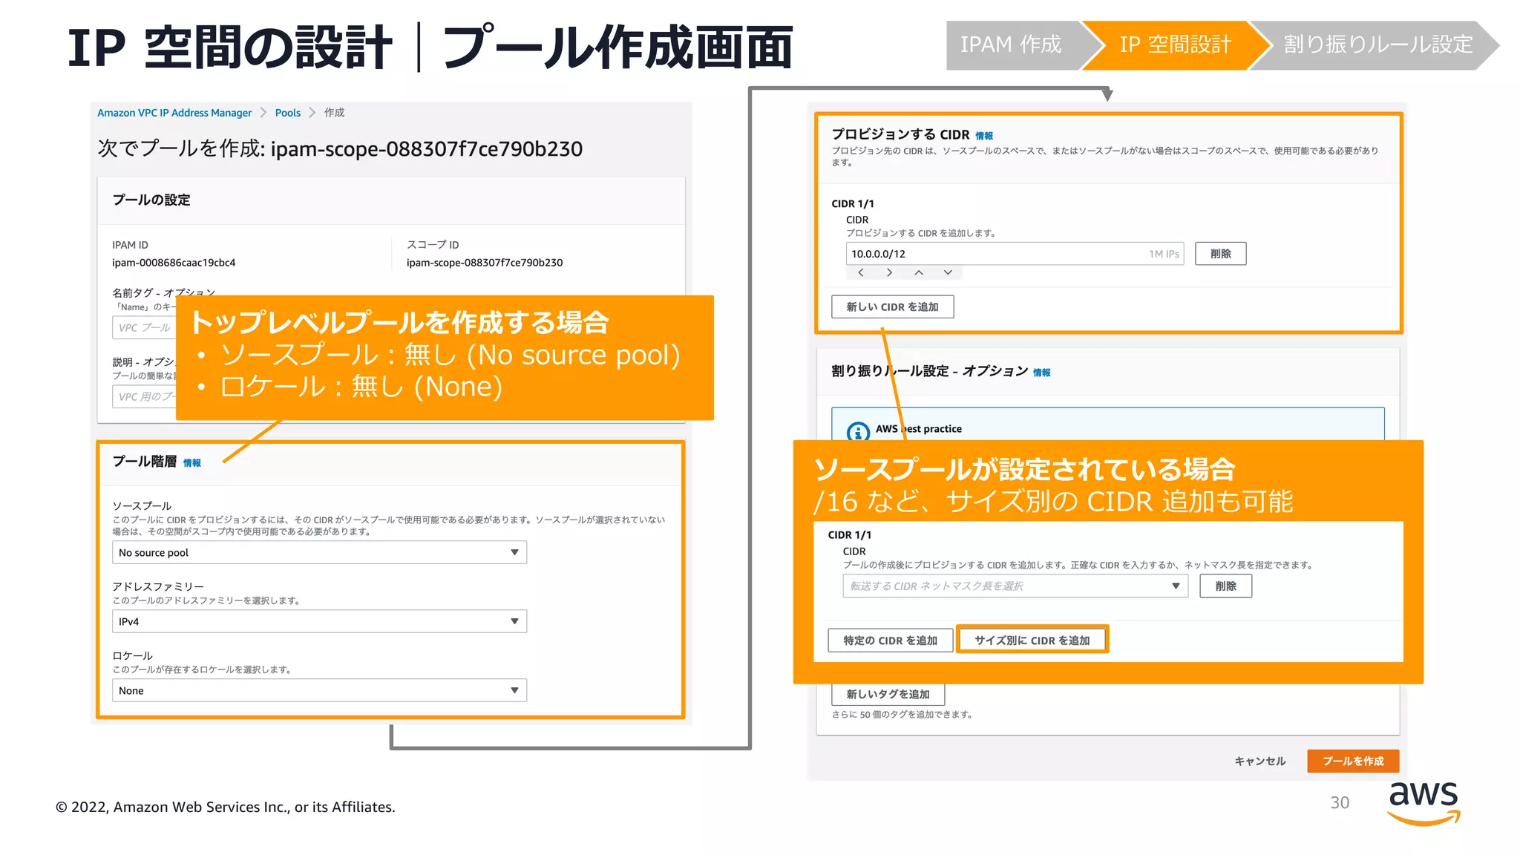This screenshot has height=855, width=1520.
Task: Click 新しいタグを追加 button
Action: point(888,694)
